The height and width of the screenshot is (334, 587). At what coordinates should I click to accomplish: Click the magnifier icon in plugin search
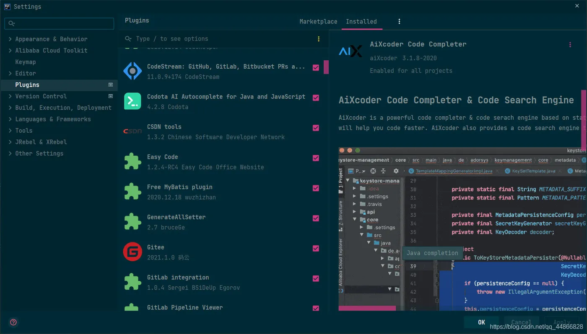(x=128, y=39)
